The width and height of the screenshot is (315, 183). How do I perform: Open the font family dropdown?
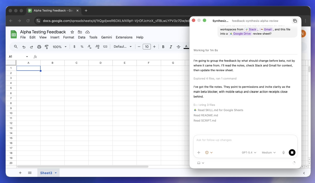tap(123, 47)
